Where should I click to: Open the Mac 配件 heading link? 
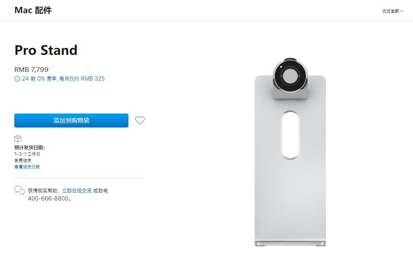coord(33,10)
